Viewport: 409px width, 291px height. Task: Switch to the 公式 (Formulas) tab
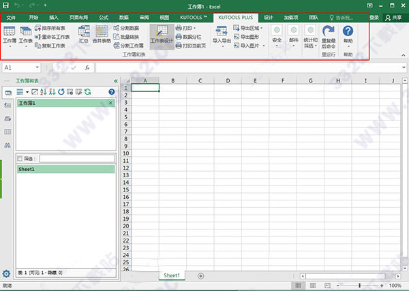(x=104, y=18)
